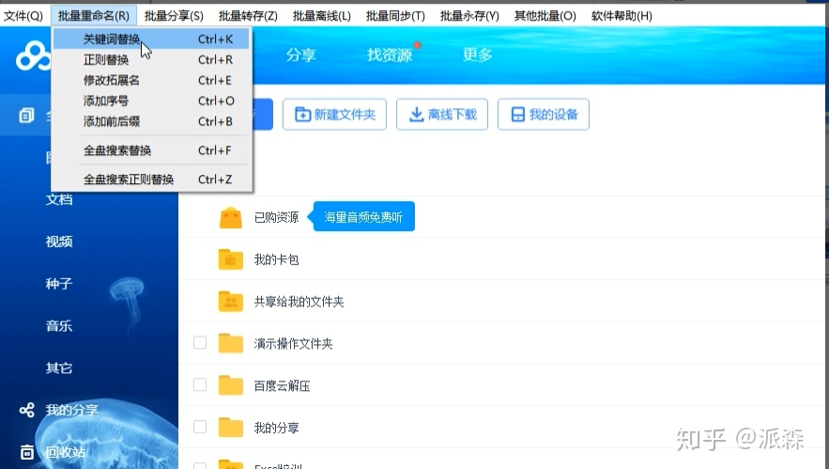Open the 批量重命名(R) menu

[x=94, y=16]
